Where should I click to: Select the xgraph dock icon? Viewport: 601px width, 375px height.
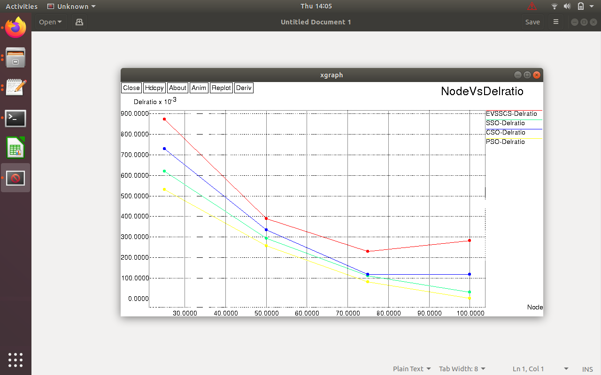[x=15, y=178]
